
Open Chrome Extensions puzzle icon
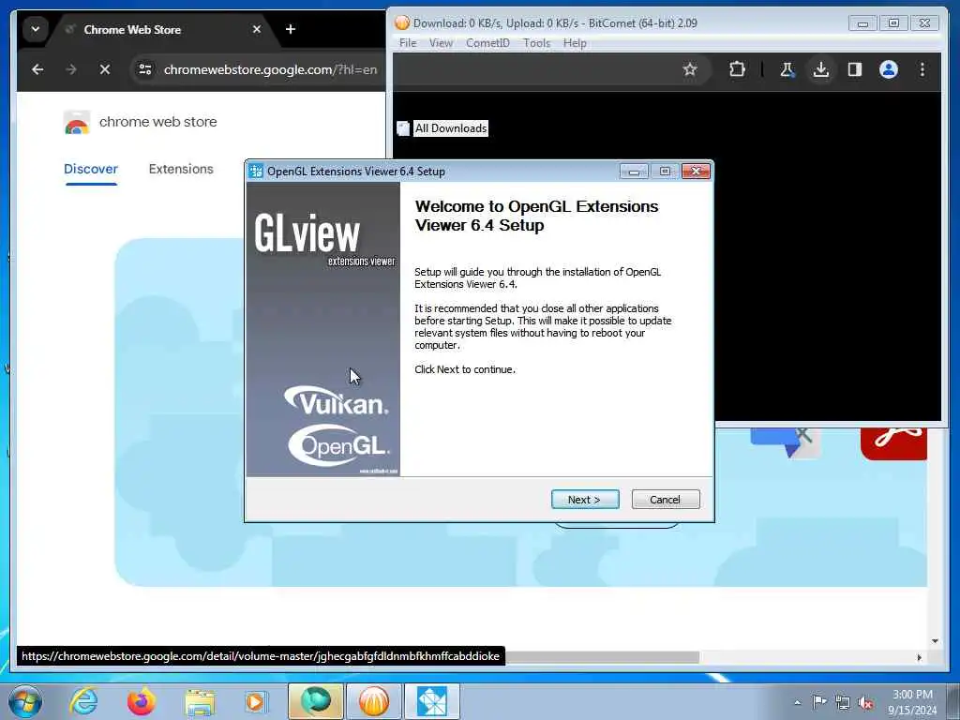coord(737,69)
